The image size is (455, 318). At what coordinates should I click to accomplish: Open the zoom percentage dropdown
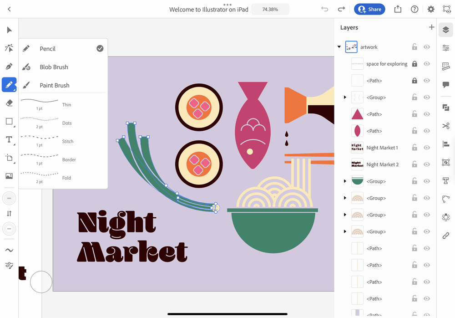pos(270,9)
